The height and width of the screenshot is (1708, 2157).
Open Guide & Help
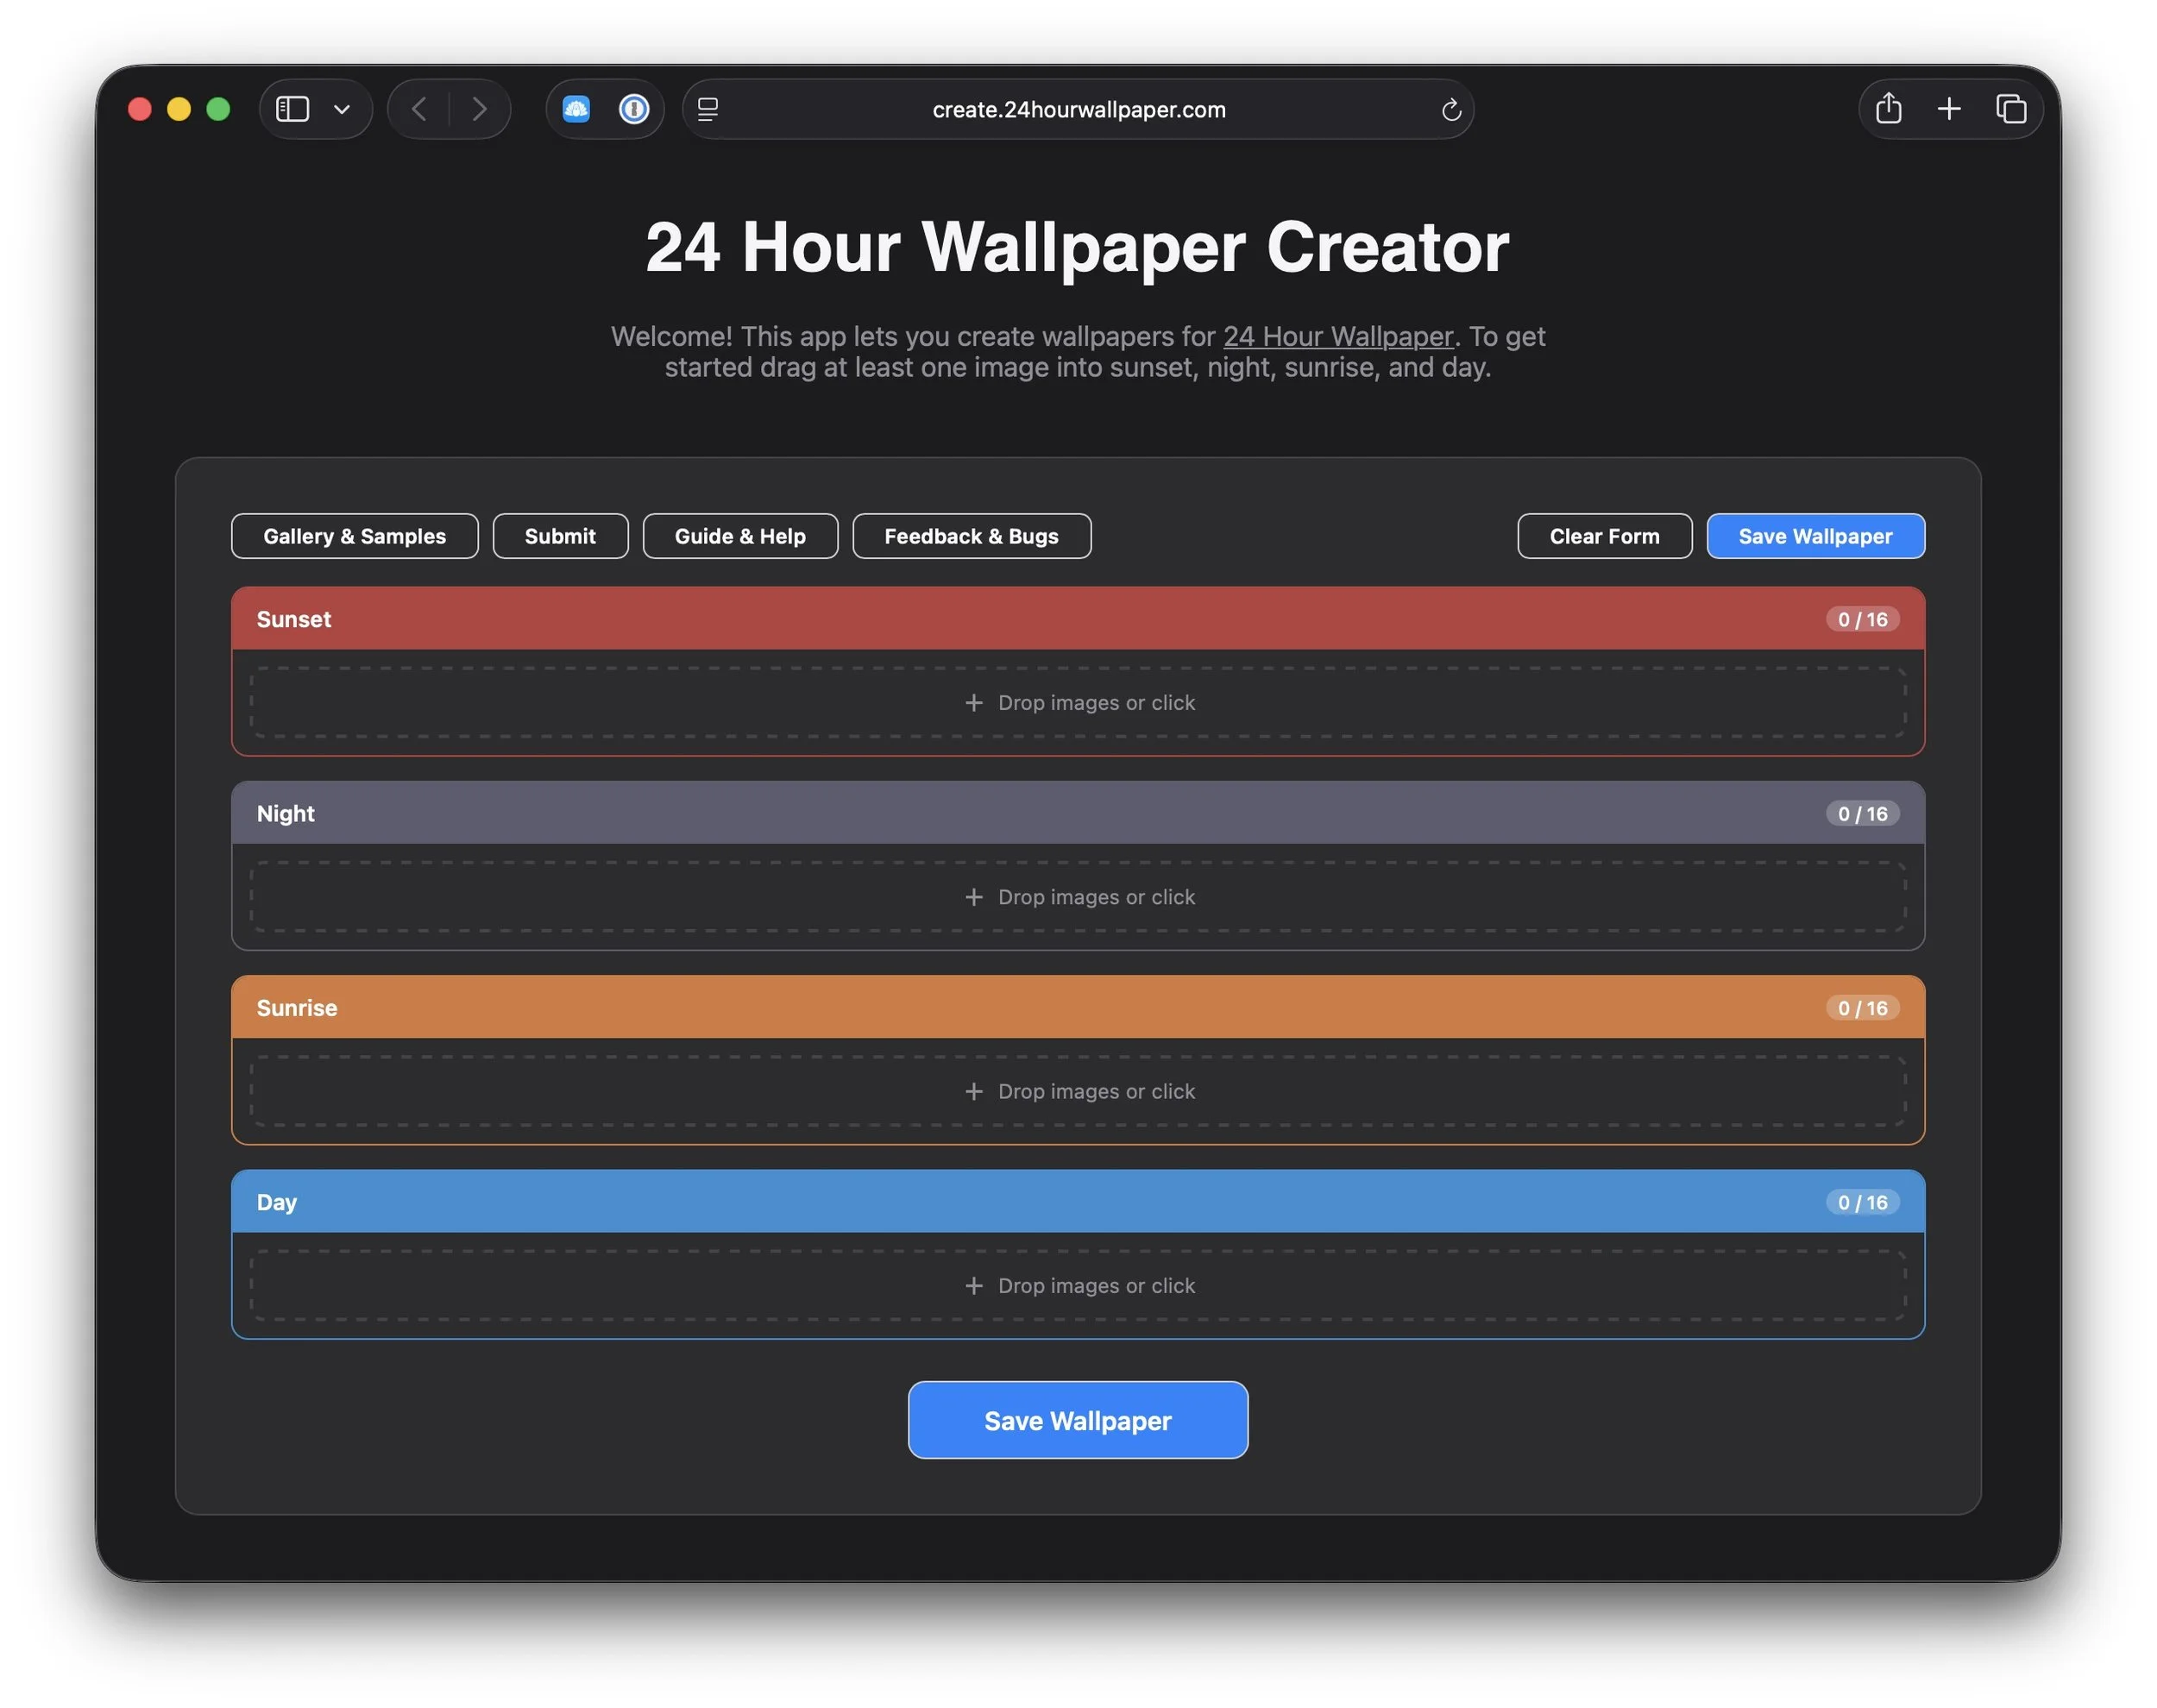(x=740, y=536)
